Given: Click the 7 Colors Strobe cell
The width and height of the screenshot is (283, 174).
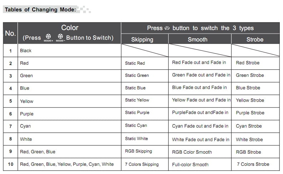Looking at the screenshot, I should (253, 164).
